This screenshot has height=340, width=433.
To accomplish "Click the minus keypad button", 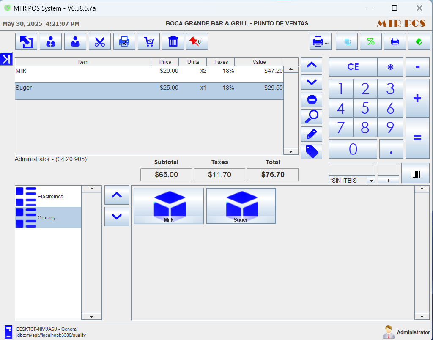I will click(417, 67).
